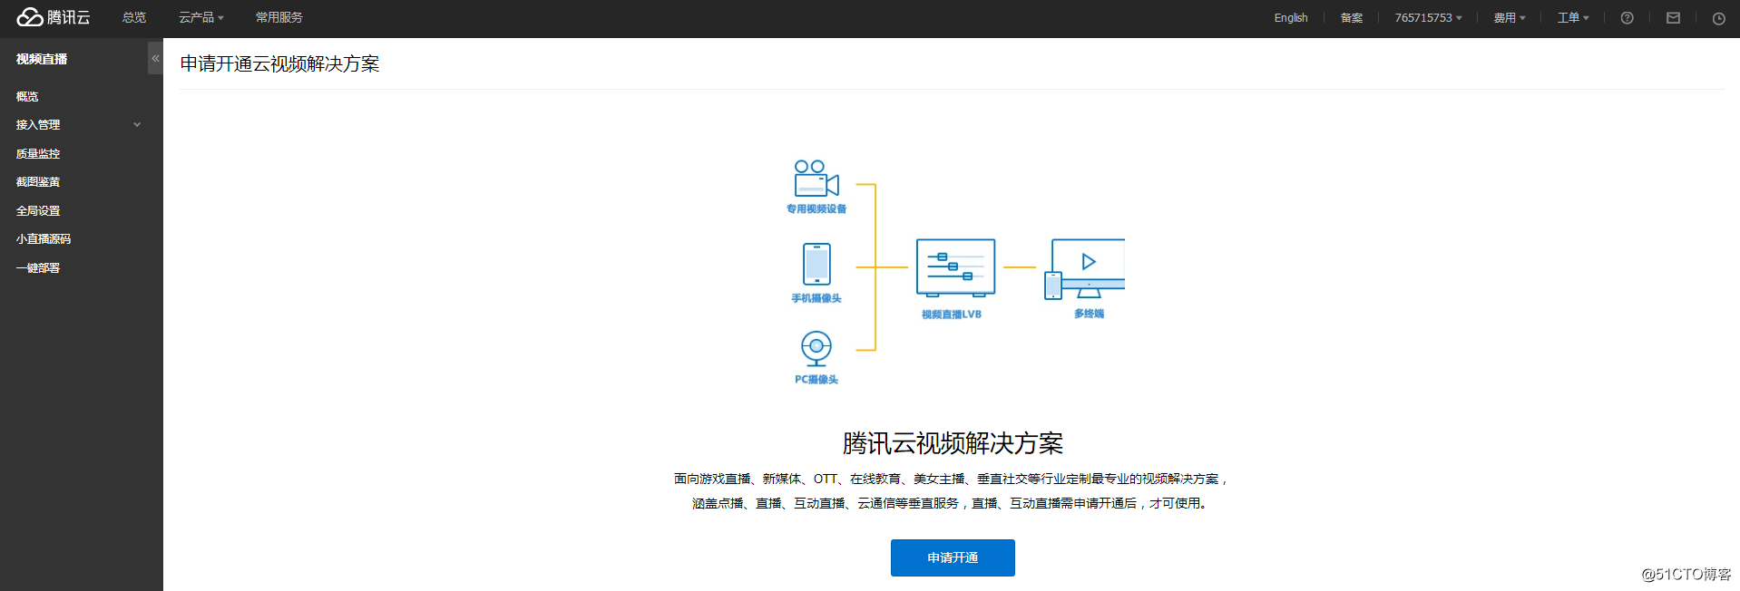Click the clock history icon
1740x591 pixels.
(x=1718, y=18)
